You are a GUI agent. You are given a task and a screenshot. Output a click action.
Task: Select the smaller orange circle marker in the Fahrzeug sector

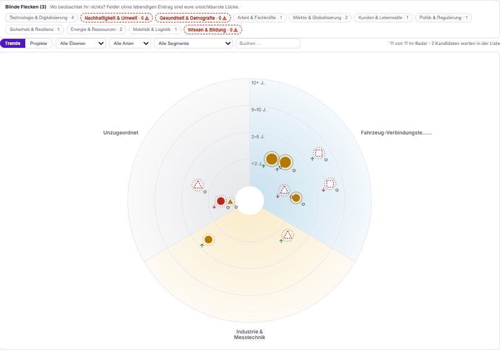tap(296, 198)
